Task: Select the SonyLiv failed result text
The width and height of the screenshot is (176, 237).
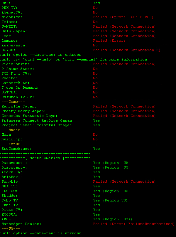Action: pyautogui.click(x=124, y=181)
